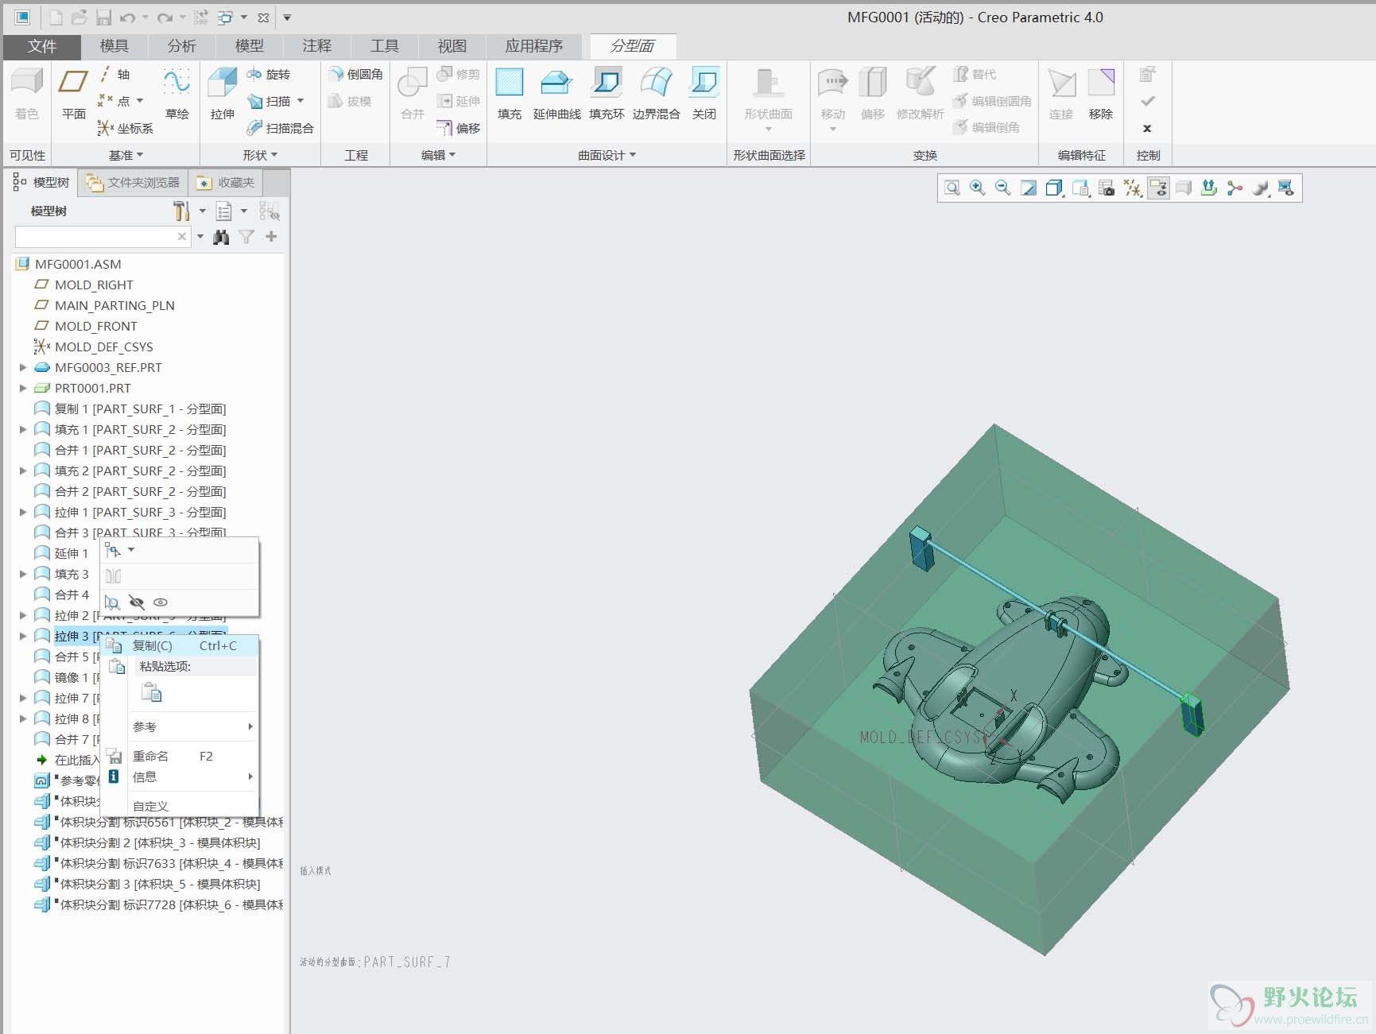This screenshot has height=1034, width=1376.
Task: Open the 曲面设计 group dropdown
Action: click(x=607, y=155)
